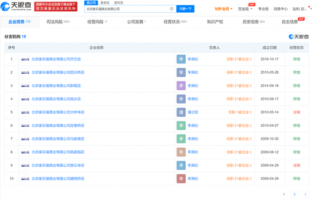This screenshot has height=199, width=312.
Task: Click the 存续 status in row 1
Action: (296, 59)
